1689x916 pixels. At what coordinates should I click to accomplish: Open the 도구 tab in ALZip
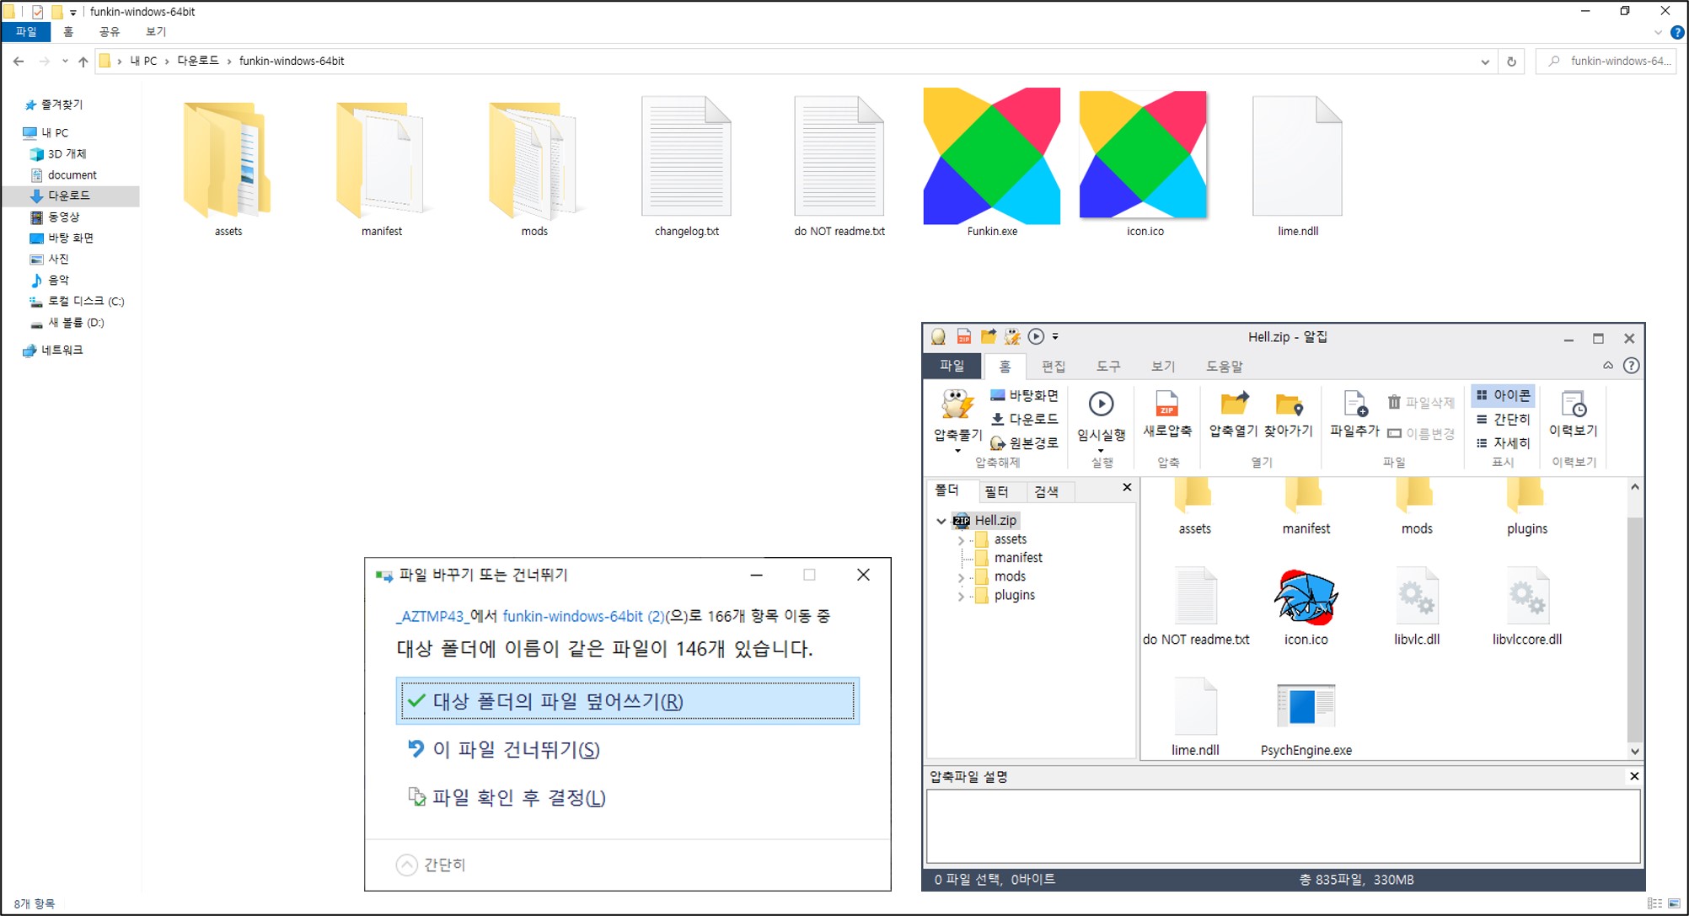coord(1107,366)
